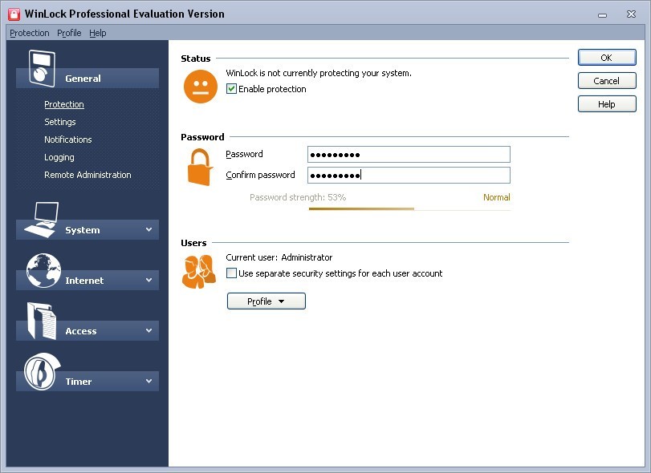Click the Cancel button
The width and height of the screenshot is (651, 473).
[x=607, y=81]
